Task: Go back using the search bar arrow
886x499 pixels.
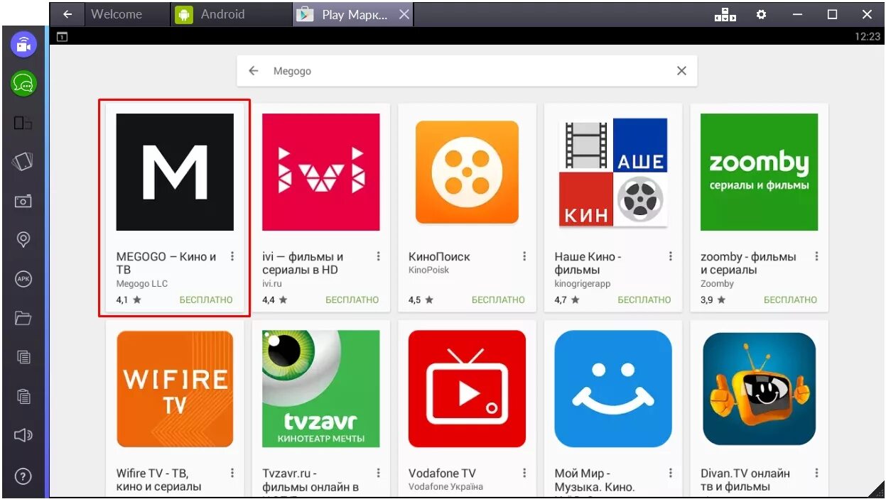Action: (x=253, y=71)
